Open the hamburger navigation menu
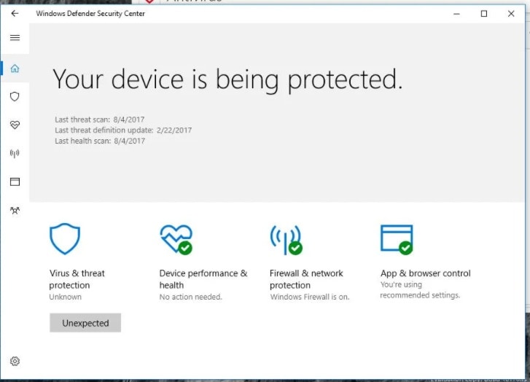This screenshot has width=530, height=382. pos(15,38)
